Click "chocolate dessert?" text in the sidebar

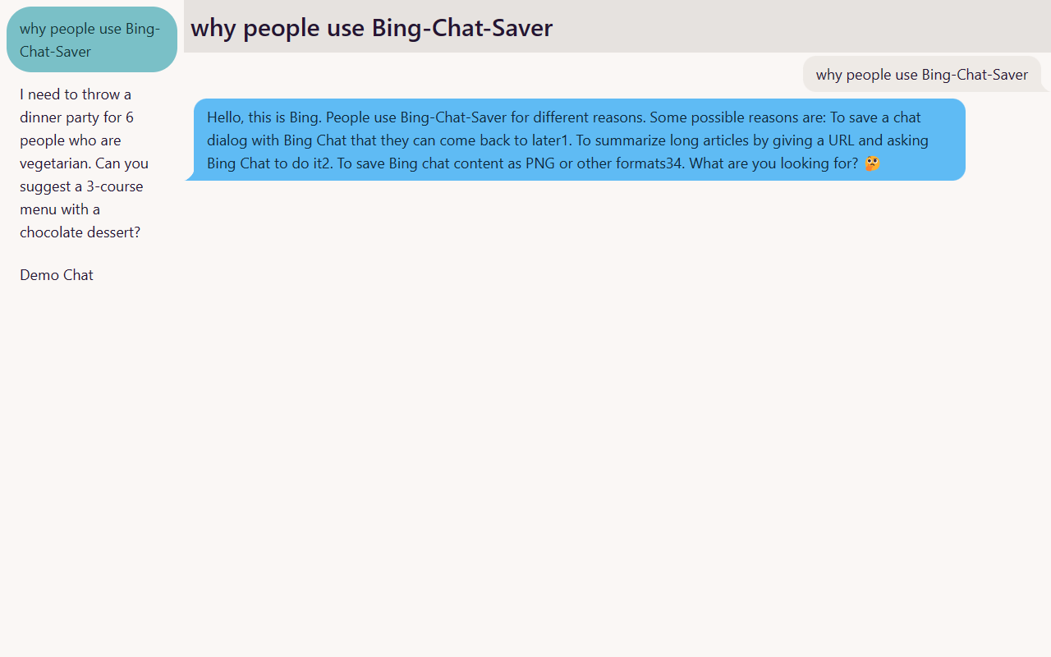[80, 232]
